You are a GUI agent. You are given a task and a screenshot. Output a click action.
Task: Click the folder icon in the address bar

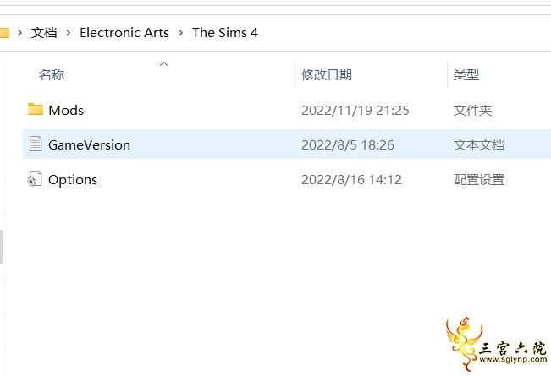4,33
